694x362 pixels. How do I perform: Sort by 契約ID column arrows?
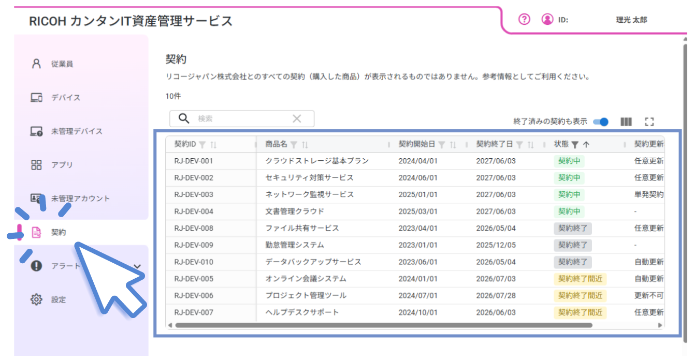tap(213, 145)
